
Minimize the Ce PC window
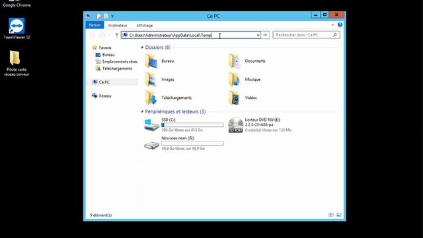[x=315, y=15]
